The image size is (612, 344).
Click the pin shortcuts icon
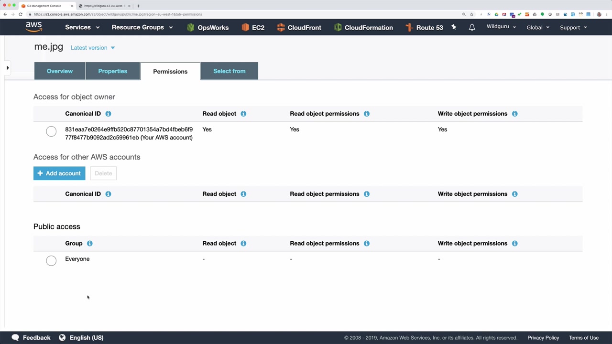click(x=454, y=27)
